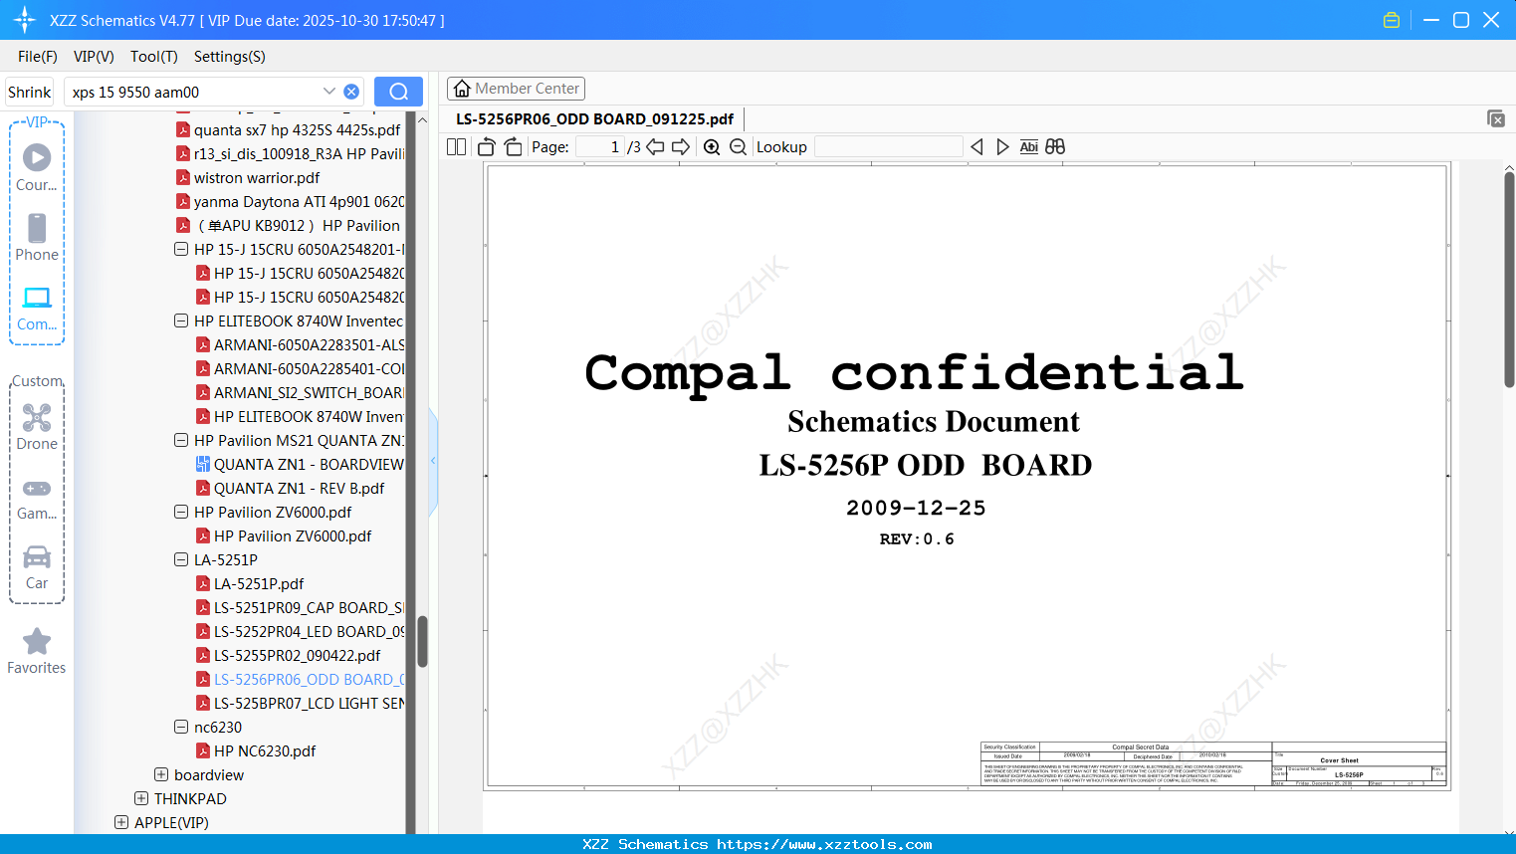
Task: Find next lookup match triangle
Action: point(1002,146)
